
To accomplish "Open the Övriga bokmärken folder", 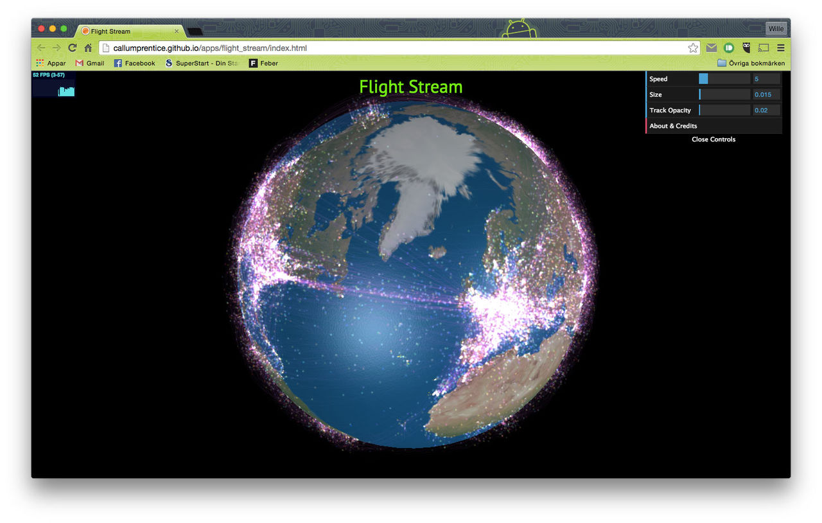I will pyautogui.click(x=751, y=63).
